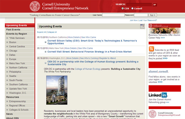Open More Details for Metro New York event
The width and height of the screenshot is (185, 119).
(71, 48)
